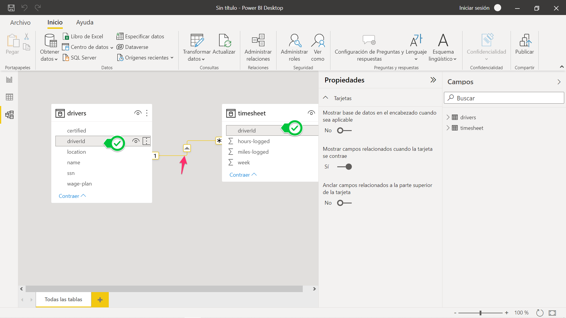Toggle Mostrar base de datos en encabezado switch

click(344, 130)
